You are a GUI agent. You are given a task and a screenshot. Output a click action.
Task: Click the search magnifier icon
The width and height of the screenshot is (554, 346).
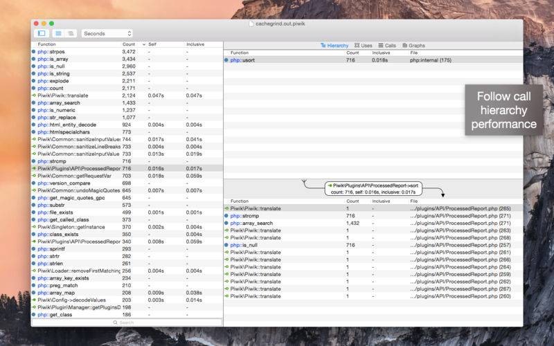pos(115,322)
